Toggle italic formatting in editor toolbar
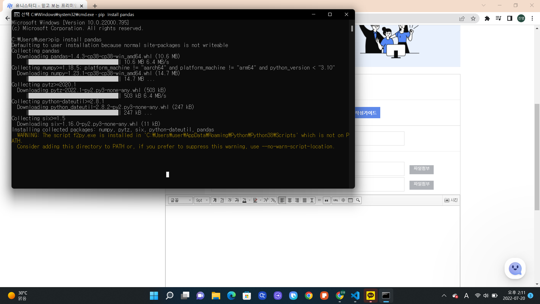This screenshot has width=540, height=304. tap(229, 200)
